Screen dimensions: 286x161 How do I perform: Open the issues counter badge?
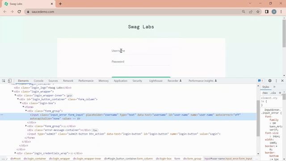coord(260,80)
